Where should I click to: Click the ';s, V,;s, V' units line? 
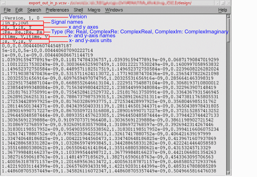coord(17,41)
